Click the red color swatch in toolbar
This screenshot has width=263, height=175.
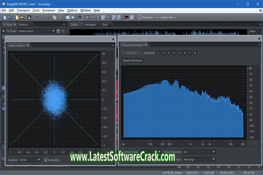pos(127,17)
